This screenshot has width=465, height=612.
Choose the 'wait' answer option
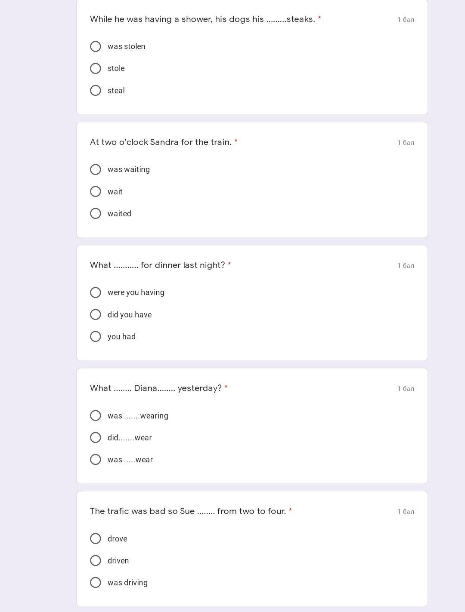96,191
